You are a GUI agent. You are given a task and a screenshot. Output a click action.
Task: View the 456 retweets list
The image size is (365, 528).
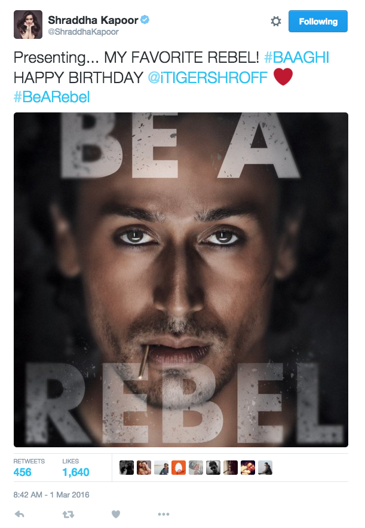(x=29, y=468)
